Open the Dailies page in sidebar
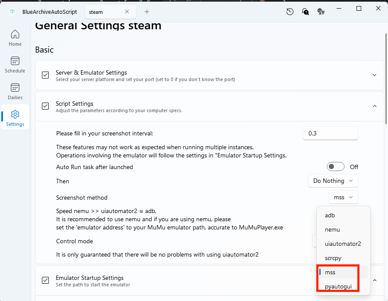388x301 pixels. (15, 91)
